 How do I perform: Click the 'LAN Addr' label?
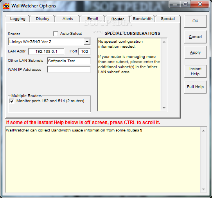point(17,51)
